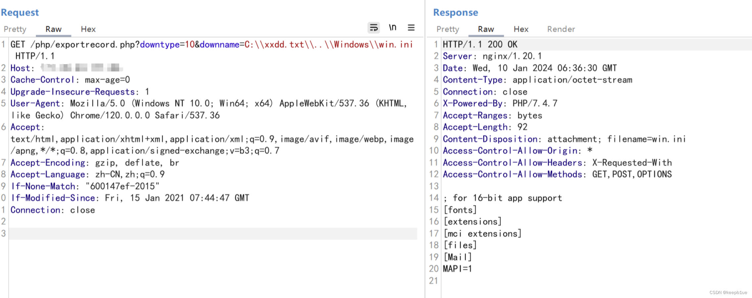The width and height of the screenshot is (752, 298).
Task: Click the MAPI=1 line in response
Action: [457, 269]
